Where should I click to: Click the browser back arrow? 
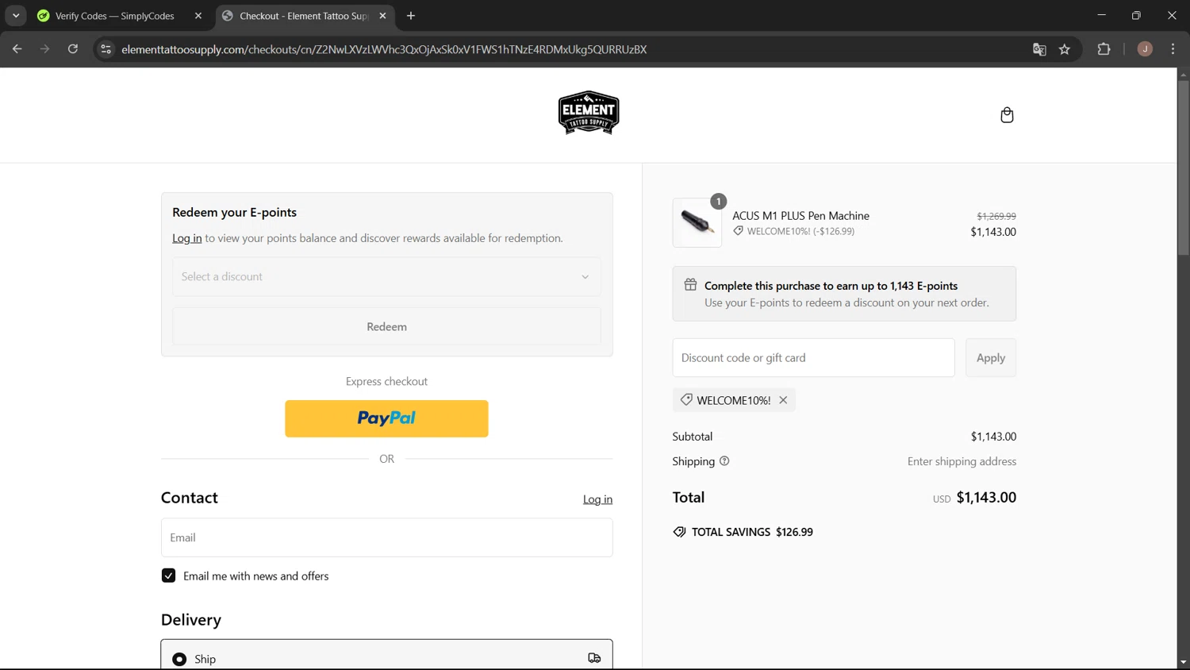(17, 49)
